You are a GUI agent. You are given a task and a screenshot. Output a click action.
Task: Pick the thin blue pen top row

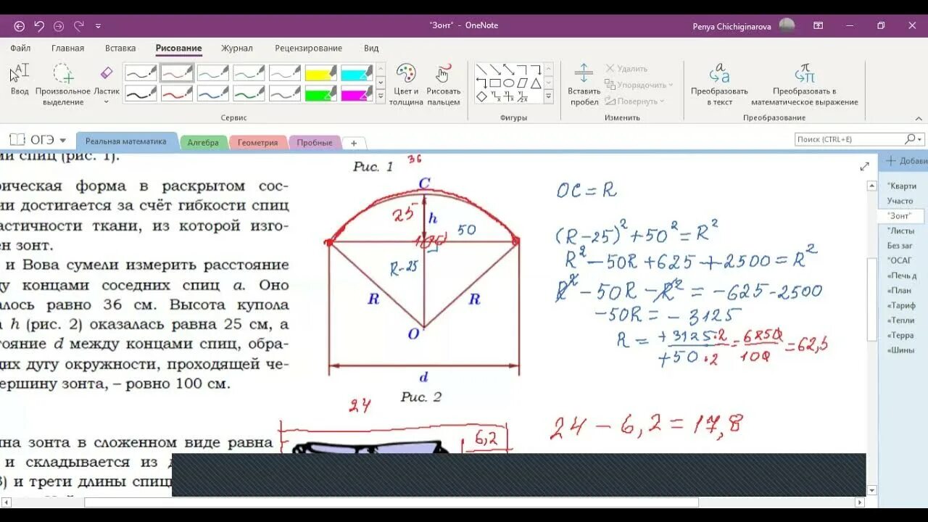click(x=213, y=73)
